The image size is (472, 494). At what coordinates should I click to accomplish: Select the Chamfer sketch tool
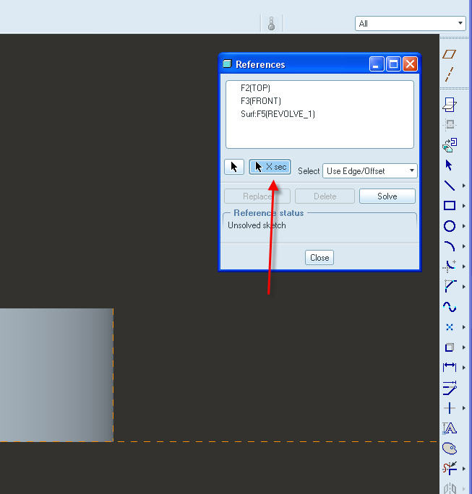pyautogui.click(x=450, y=287)
